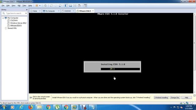Click the keyboard icon in the hint bar
Image resolution: width=196 pixels, height=110 pixels.
click(31, 97)
